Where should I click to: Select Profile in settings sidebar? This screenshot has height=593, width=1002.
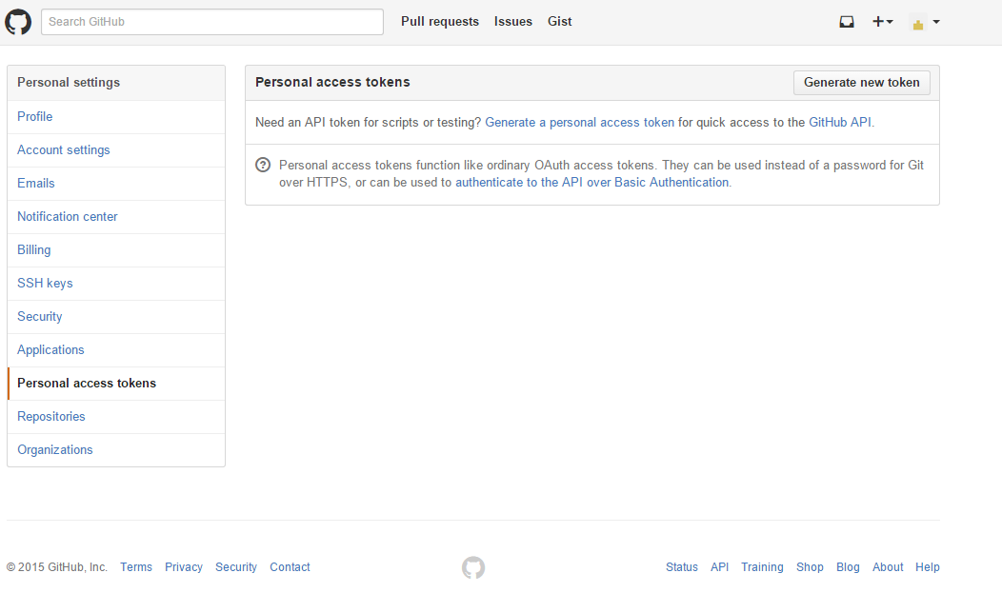coord(116,117)
